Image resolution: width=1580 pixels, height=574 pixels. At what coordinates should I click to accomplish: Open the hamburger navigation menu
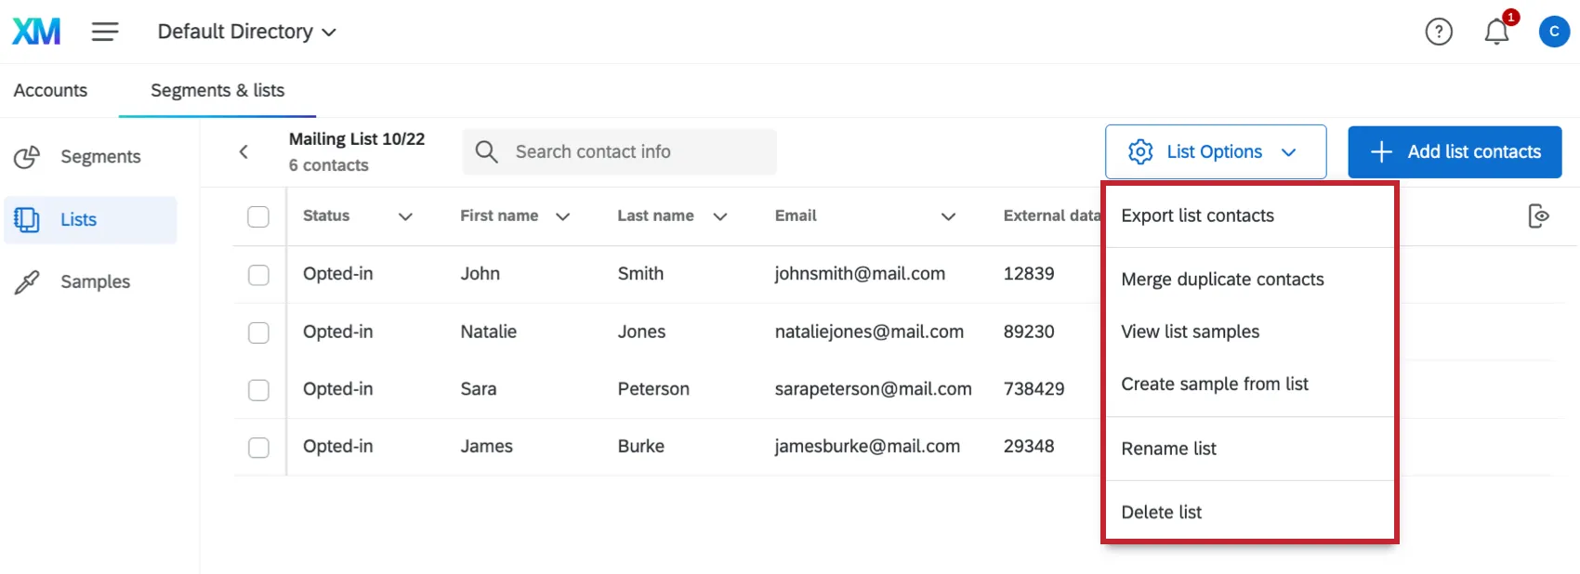click(x=105, y=32)
